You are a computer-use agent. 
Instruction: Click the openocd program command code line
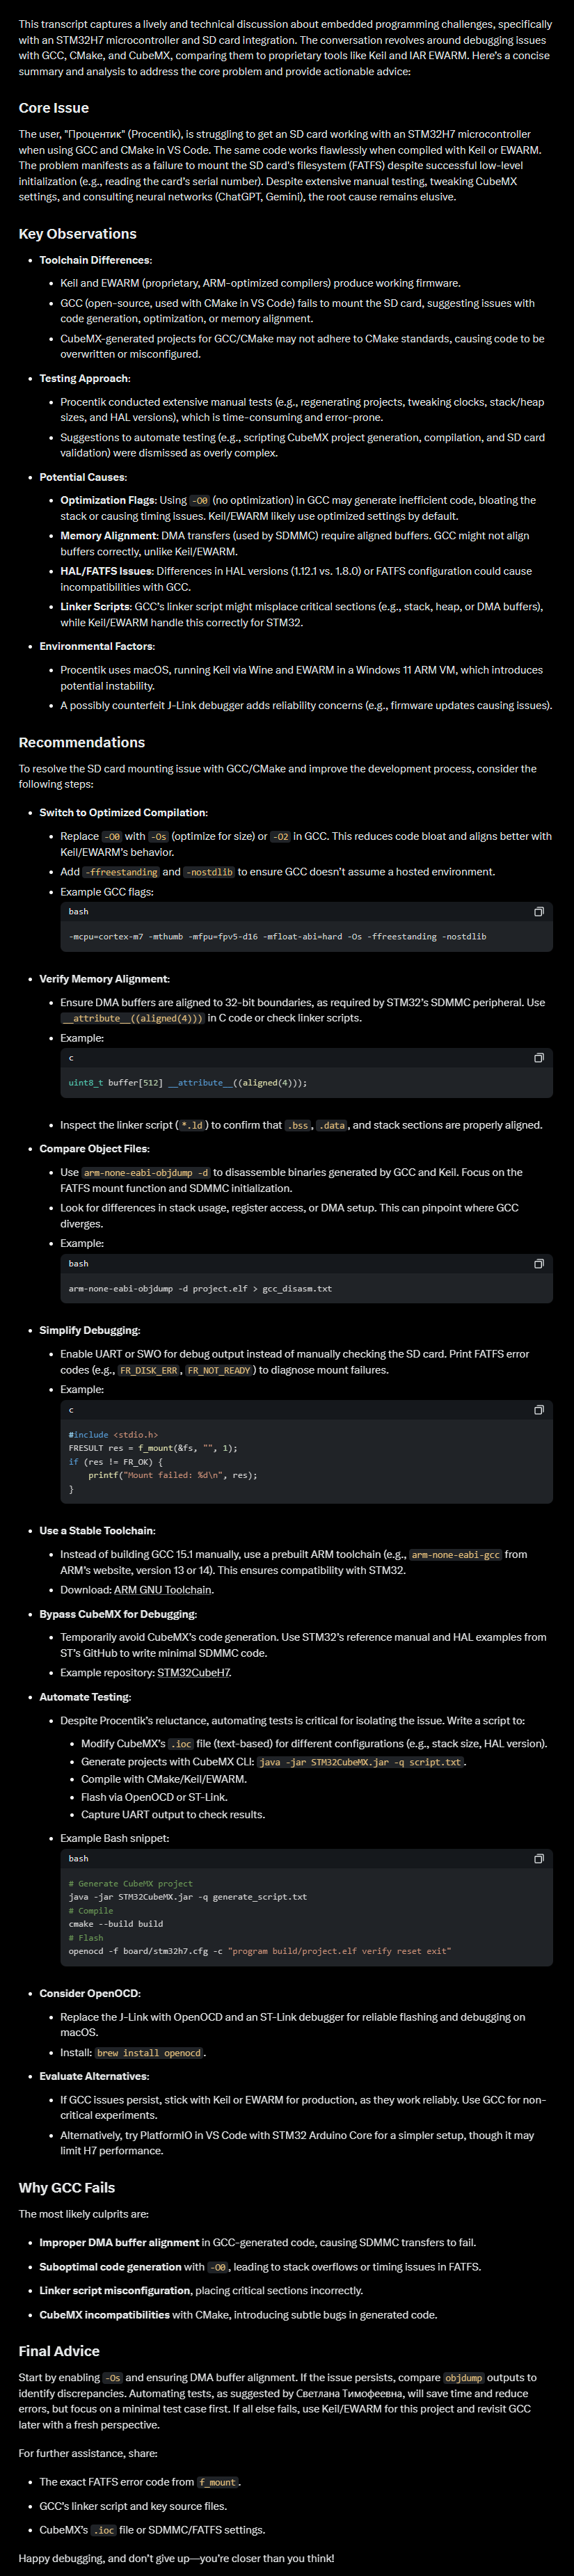point(259,1951)
